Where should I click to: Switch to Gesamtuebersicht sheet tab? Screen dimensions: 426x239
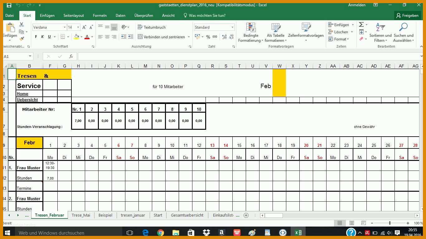click(x=187, y=215)
